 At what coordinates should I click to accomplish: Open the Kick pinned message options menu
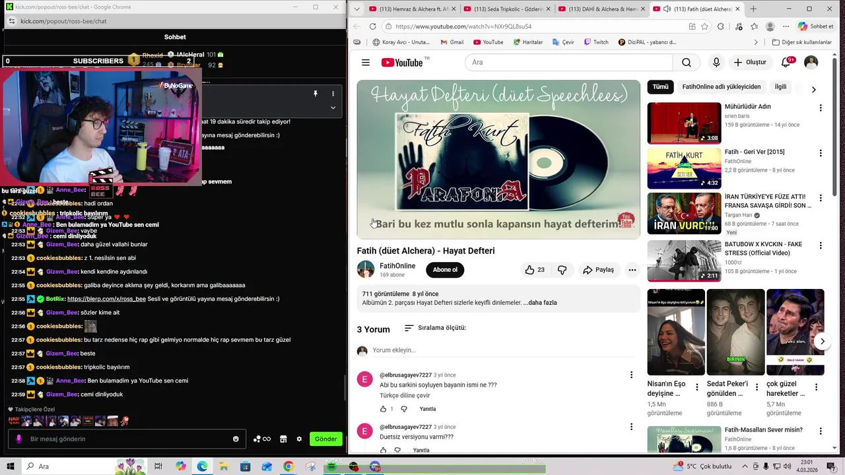pyautogui.click(x=333, y=94)
